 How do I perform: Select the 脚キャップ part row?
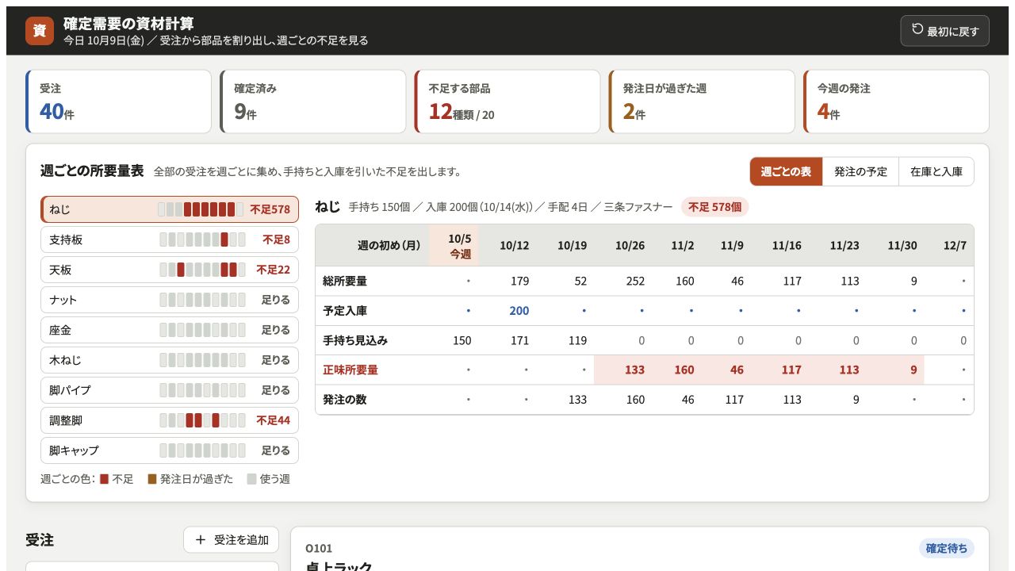[170, 450]
